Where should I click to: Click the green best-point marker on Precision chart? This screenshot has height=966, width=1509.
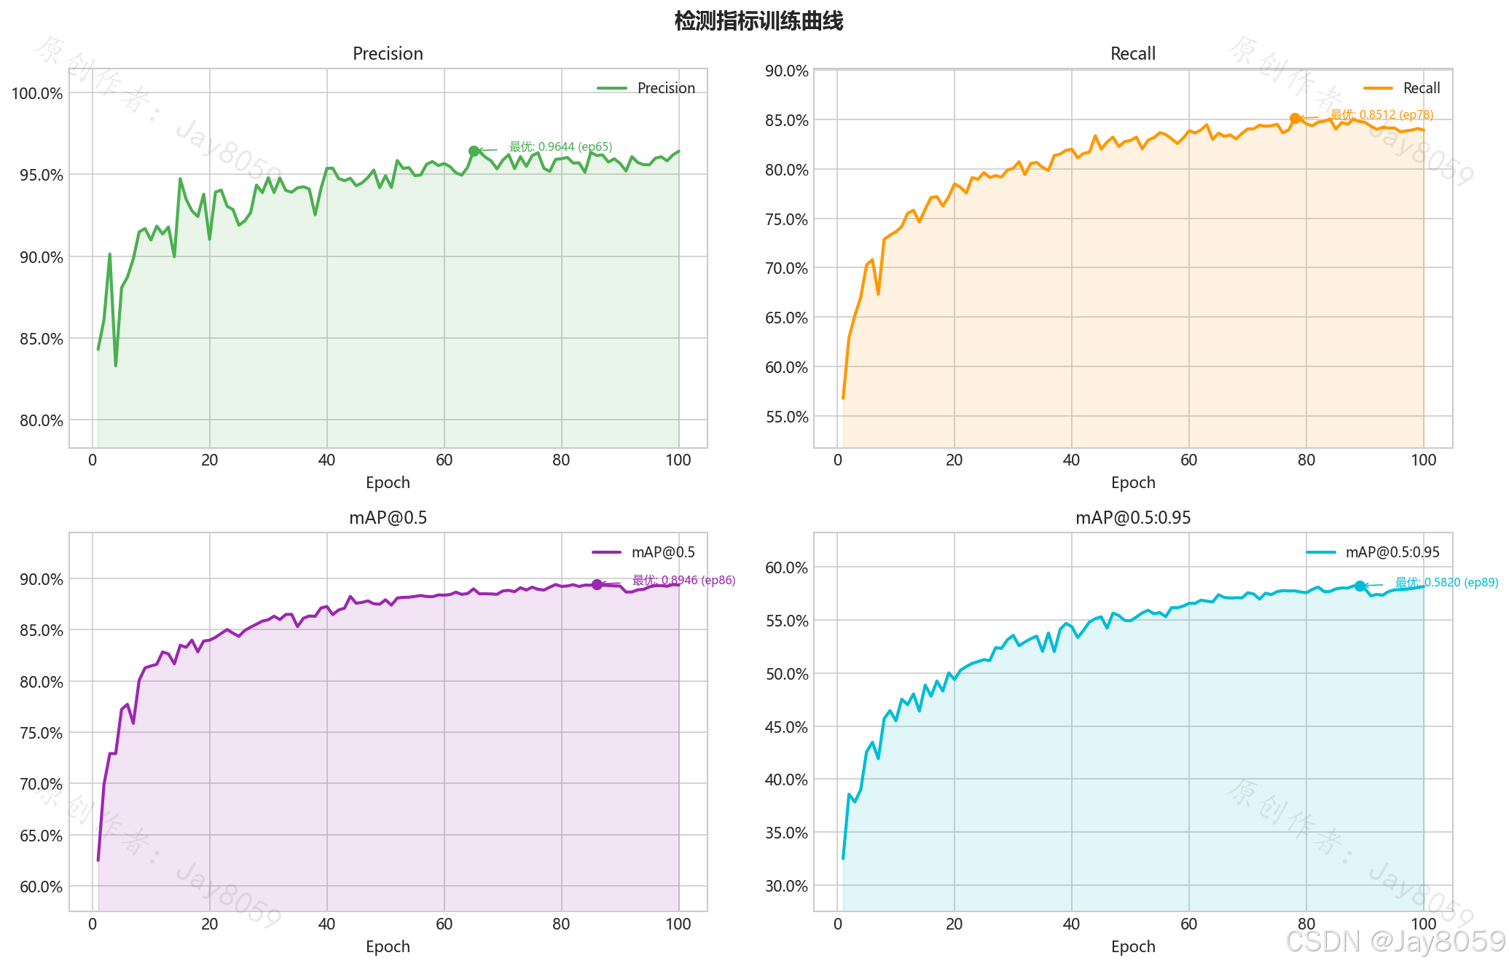(x=474, y=151)
